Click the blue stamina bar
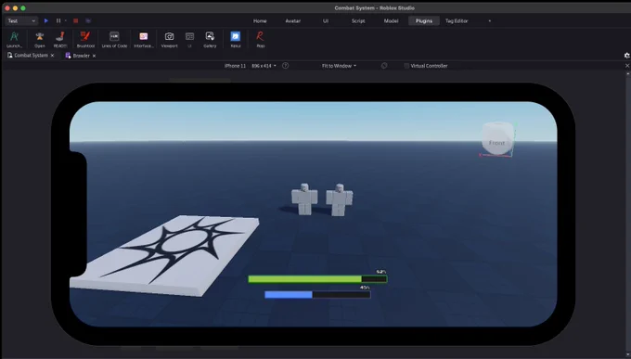This screenshot has width=631, height=359. [x=317, y=295]
